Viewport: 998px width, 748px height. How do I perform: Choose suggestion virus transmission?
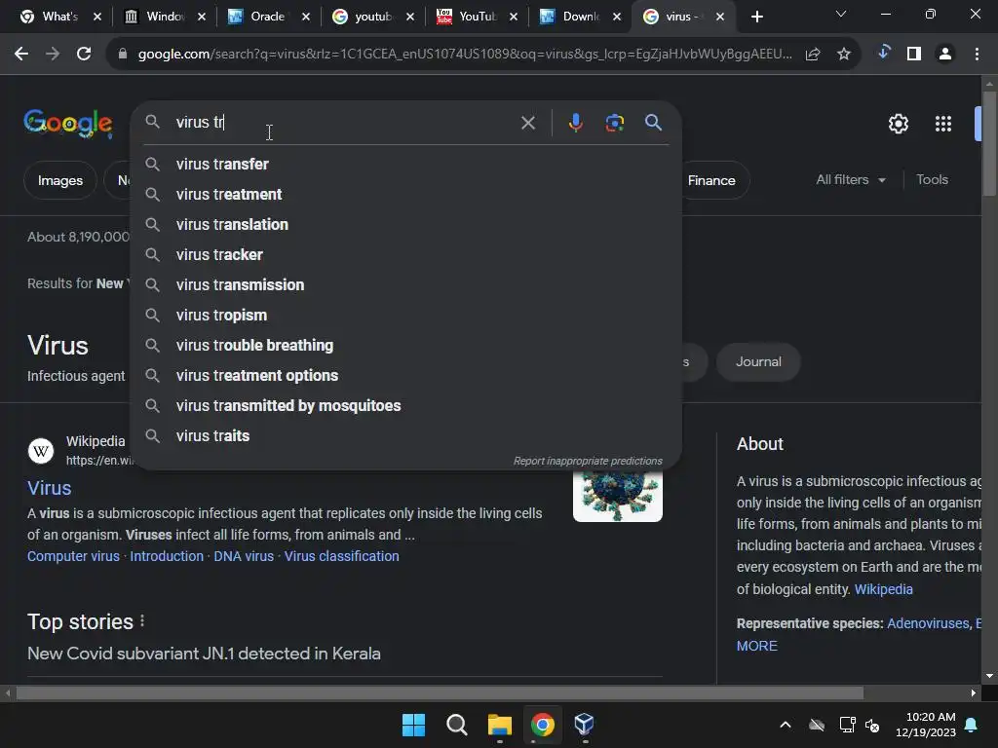click(x=406, y=285)
